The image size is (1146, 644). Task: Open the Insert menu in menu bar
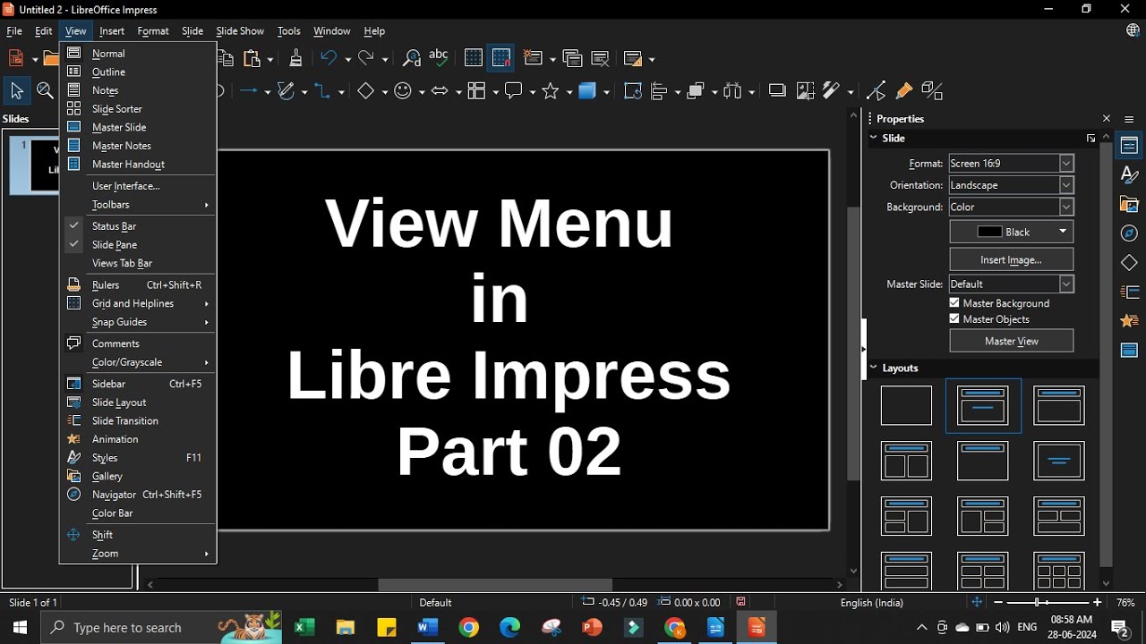[x=112, y=31]
